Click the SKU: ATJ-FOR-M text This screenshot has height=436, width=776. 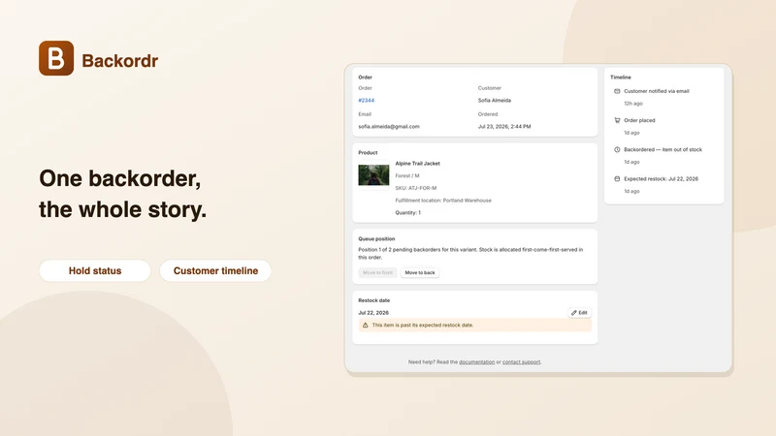(416, 188)
